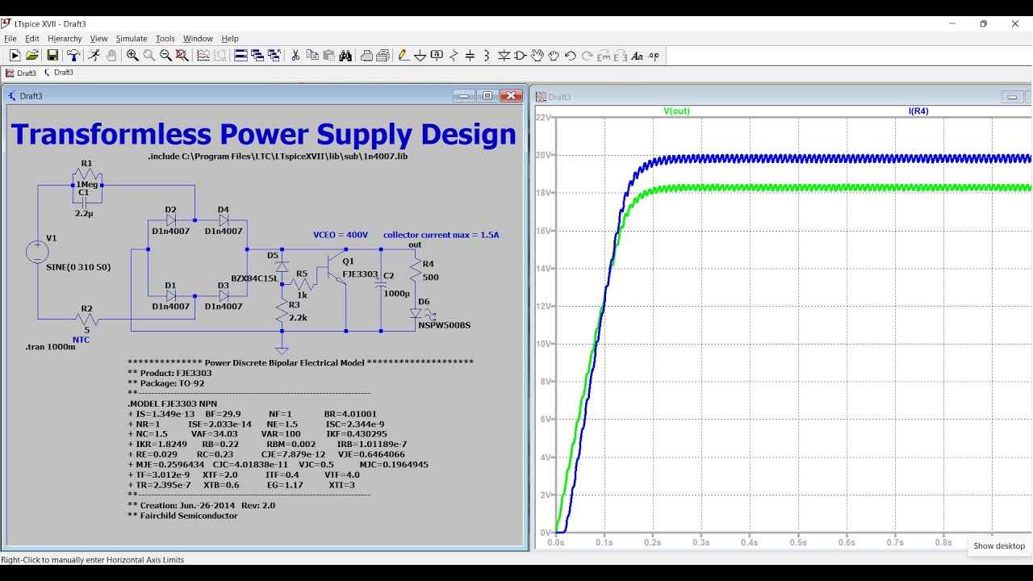Image resolution: width=1033 pixels, height=581 pixels.
Task: Click the .MODEL FJE3303 NPN line
Action: [x=172, y=403]
